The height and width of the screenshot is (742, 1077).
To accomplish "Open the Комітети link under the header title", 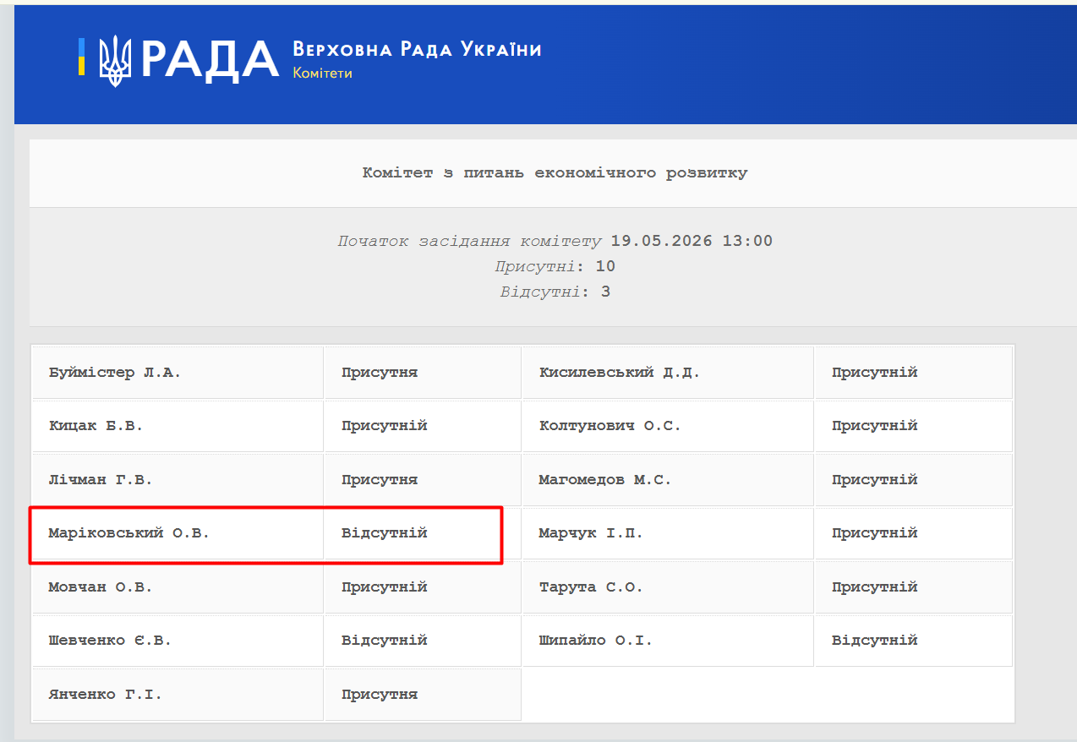I will [322, 74].
